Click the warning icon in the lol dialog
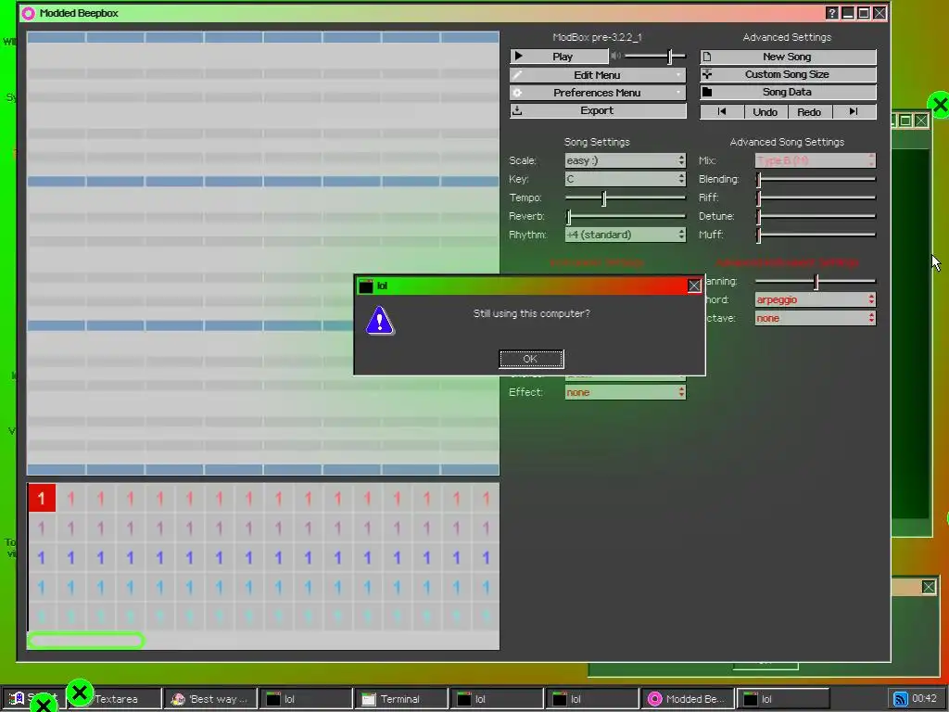The height and width of the screenshot is (712, 949). pos(380,320)
